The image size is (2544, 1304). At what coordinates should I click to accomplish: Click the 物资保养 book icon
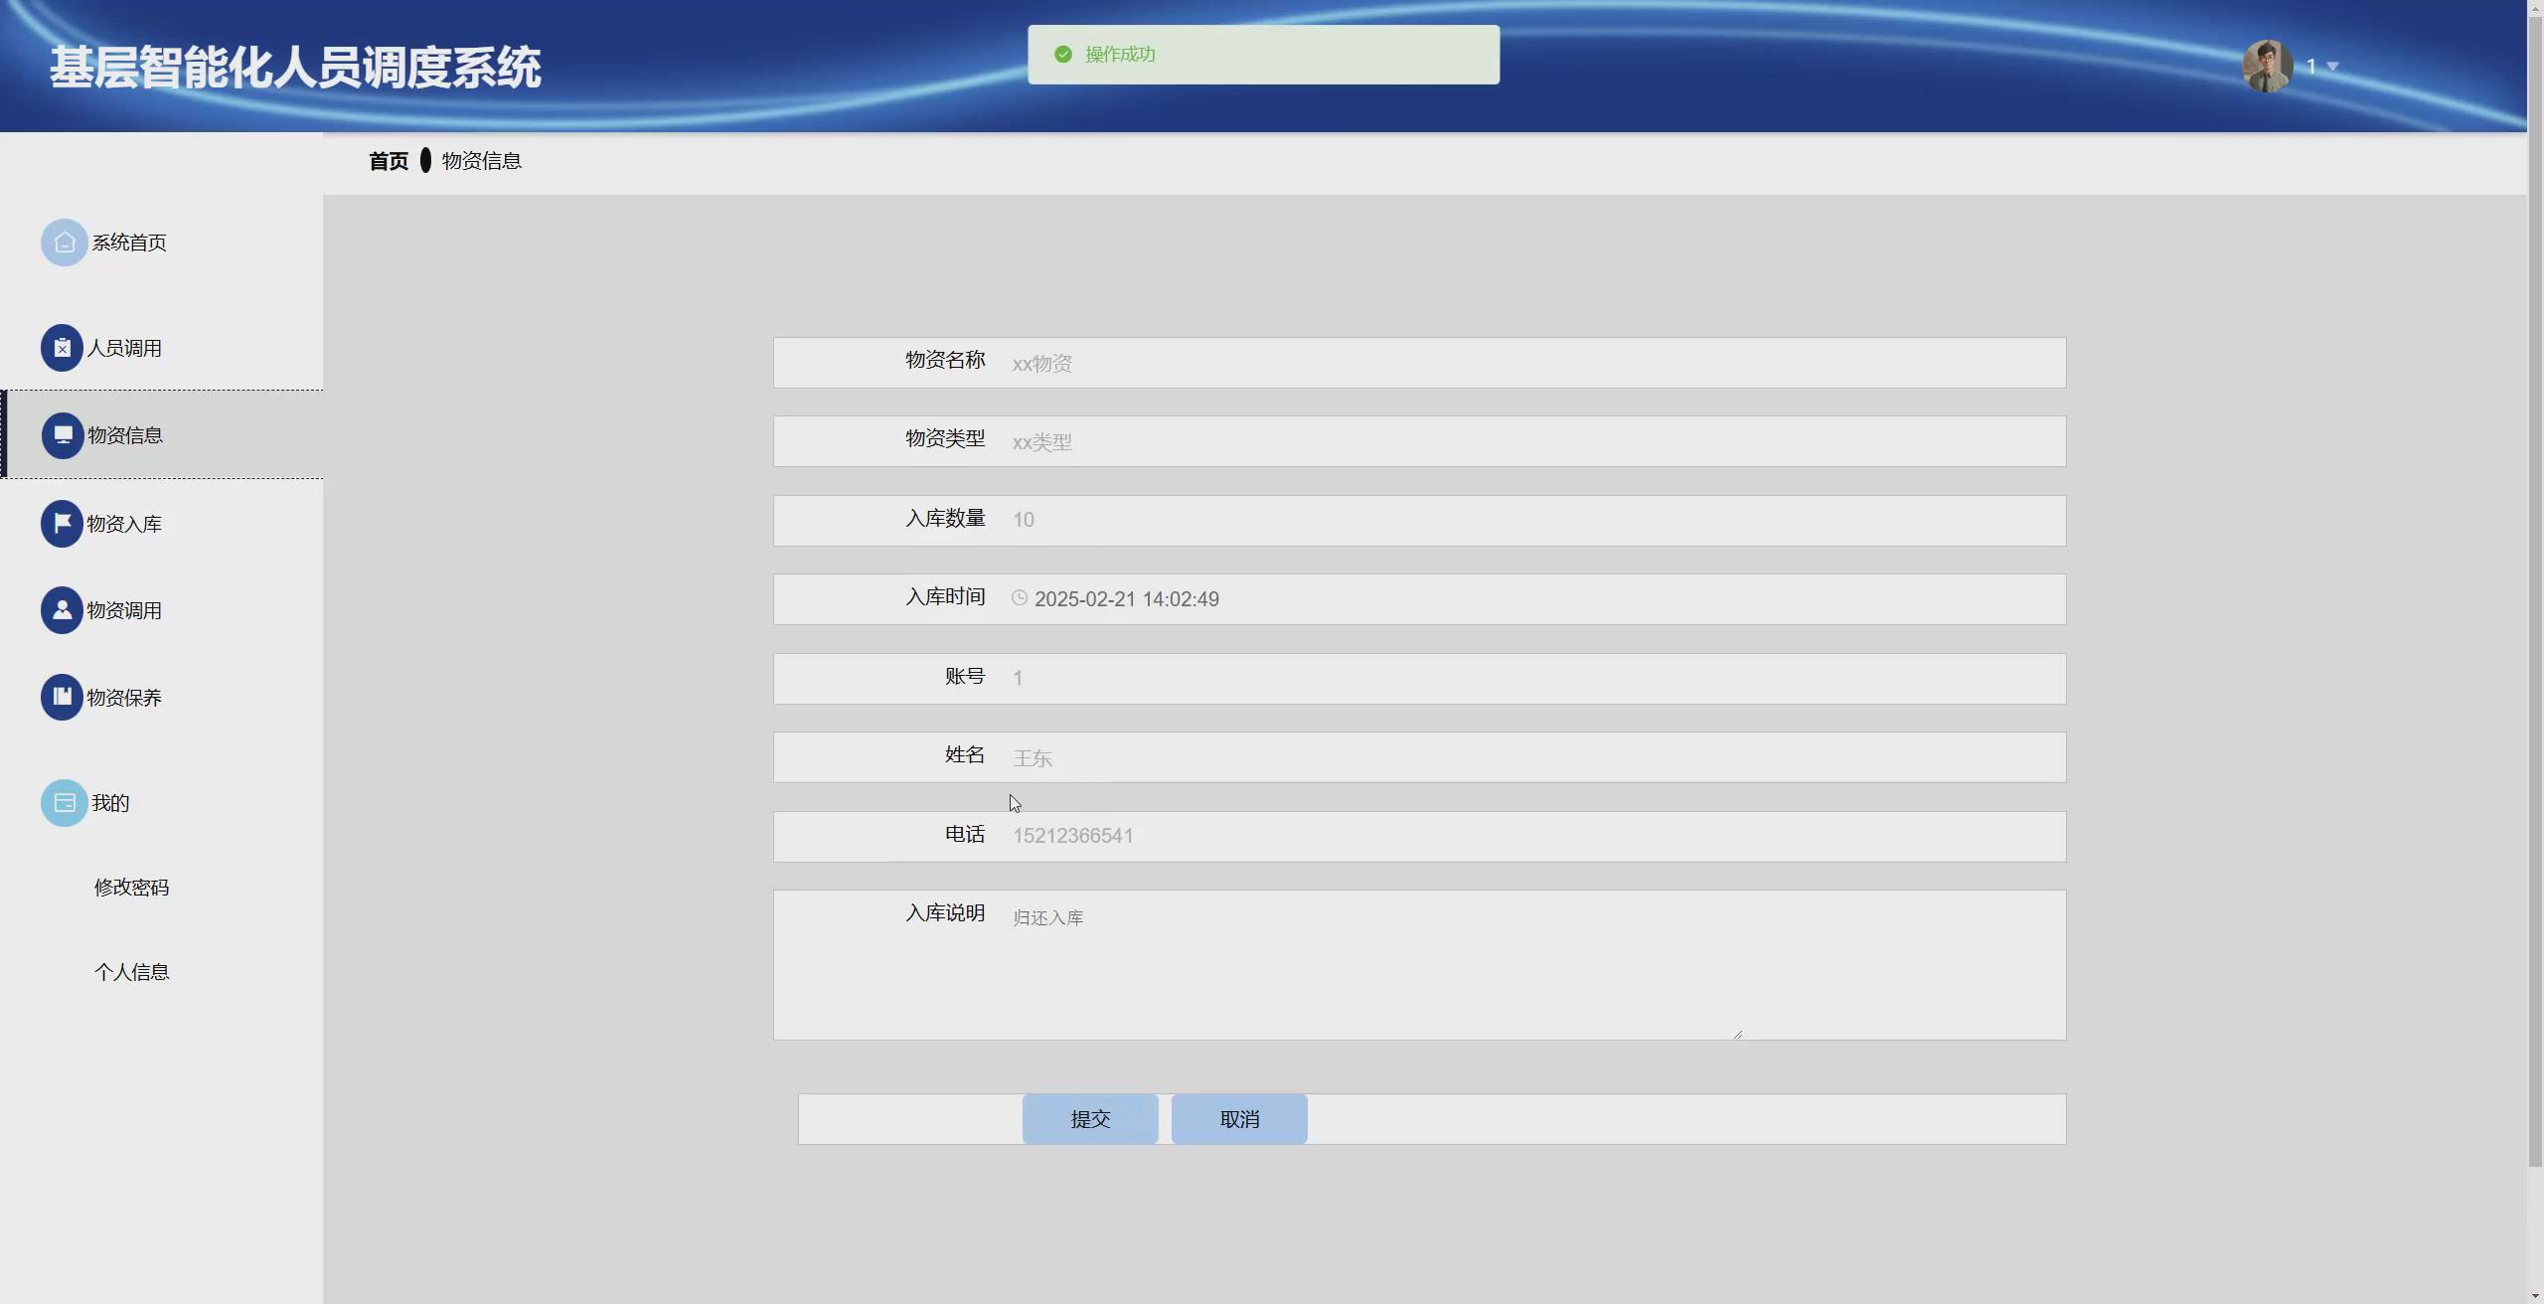point(62,697)
